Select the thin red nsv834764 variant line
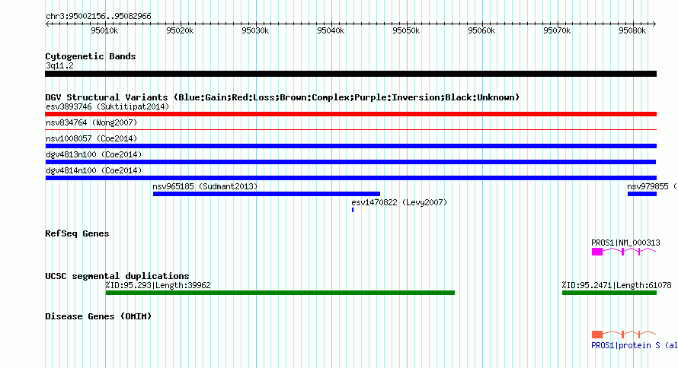 click(x=350, y=129)
